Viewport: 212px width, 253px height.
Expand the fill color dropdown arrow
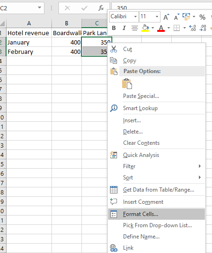coord(153,28)
